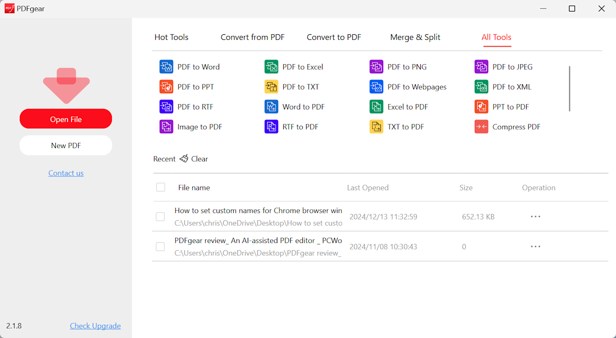This screenshot has width=616, height=338.
Task: Click the TXT to PDF tool icon
Action: pos(376,127)
